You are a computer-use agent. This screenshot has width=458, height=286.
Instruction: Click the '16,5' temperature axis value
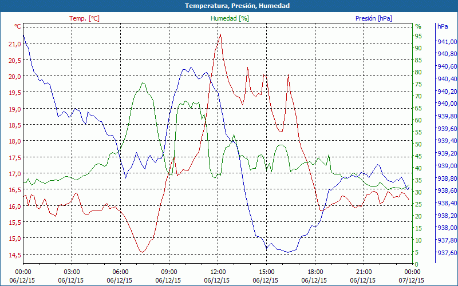click(x=15, y=190)
